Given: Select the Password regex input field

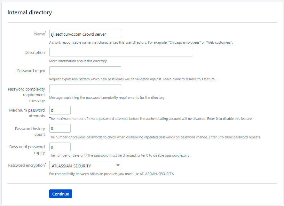Looking at the screenshot, I should point(85,70).
